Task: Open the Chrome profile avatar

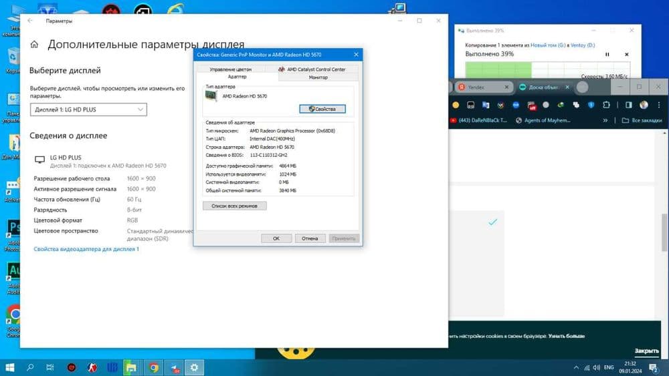Action: coord(644,105)
